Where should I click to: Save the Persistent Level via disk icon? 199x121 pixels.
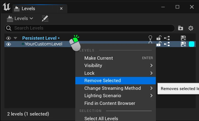183,38
